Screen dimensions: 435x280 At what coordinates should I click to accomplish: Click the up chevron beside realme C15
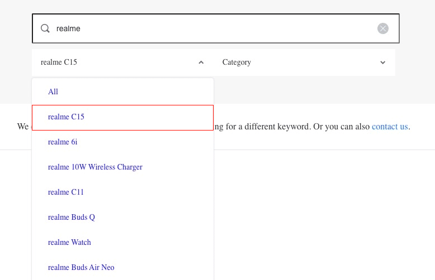201,62
